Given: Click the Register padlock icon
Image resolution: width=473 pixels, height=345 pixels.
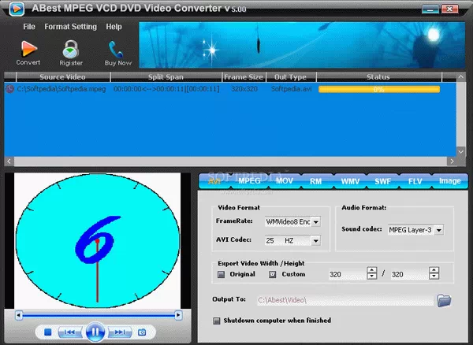Looking at the screenshot, I should point(72,50).
